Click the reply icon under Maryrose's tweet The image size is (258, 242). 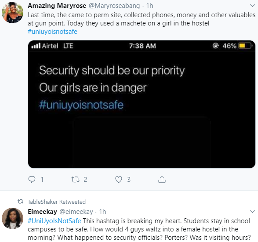(32, 179)
